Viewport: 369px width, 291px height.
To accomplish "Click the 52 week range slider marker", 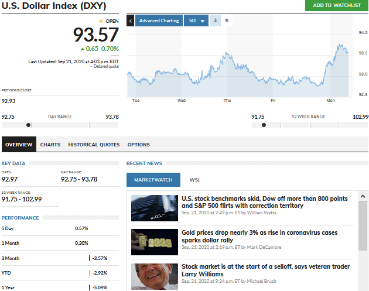I will [x=264, y=125].
